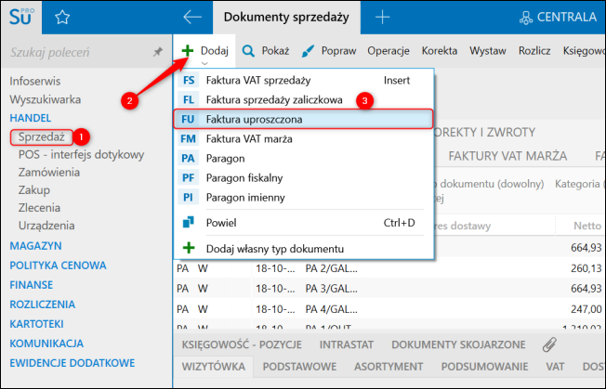Click the PF document type icon
The width and height of the screenshot is (606, 389).
(x=189, y=178)
